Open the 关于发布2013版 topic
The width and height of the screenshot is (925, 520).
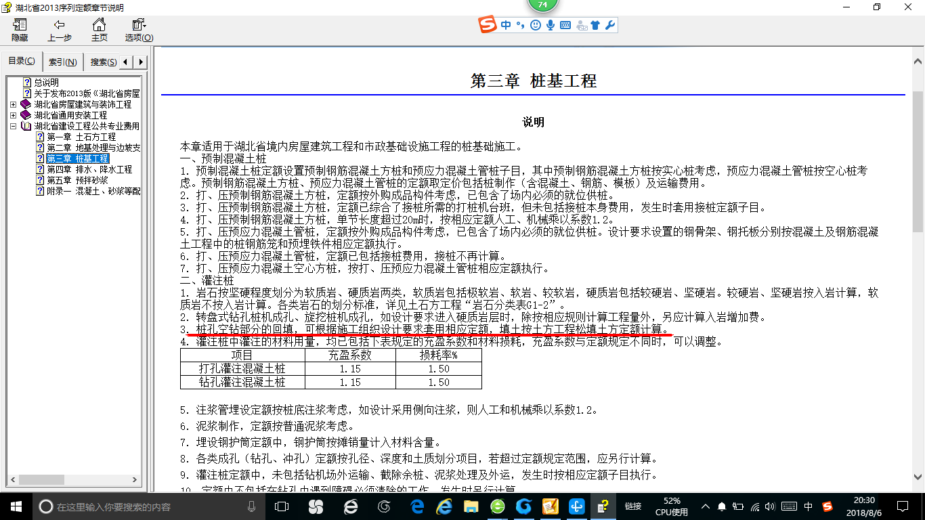87,93
